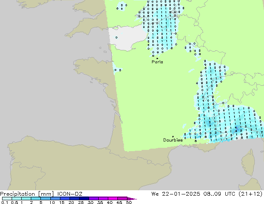Click the '30' legend value
Screen dimensions: 264x204
pos(90,202)
